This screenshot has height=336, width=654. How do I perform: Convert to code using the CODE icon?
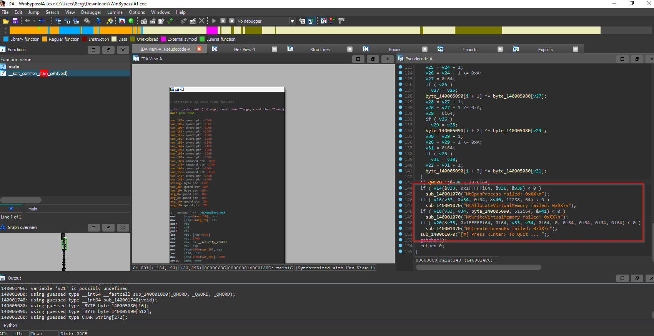click(144, 21)
